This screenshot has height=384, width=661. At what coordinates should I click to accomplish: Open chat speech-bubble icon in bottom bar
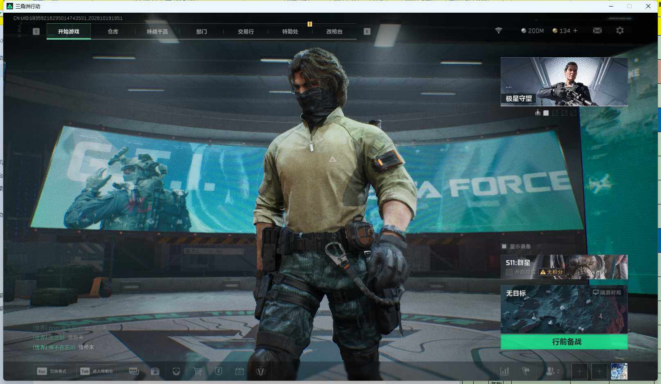[134, 371]
